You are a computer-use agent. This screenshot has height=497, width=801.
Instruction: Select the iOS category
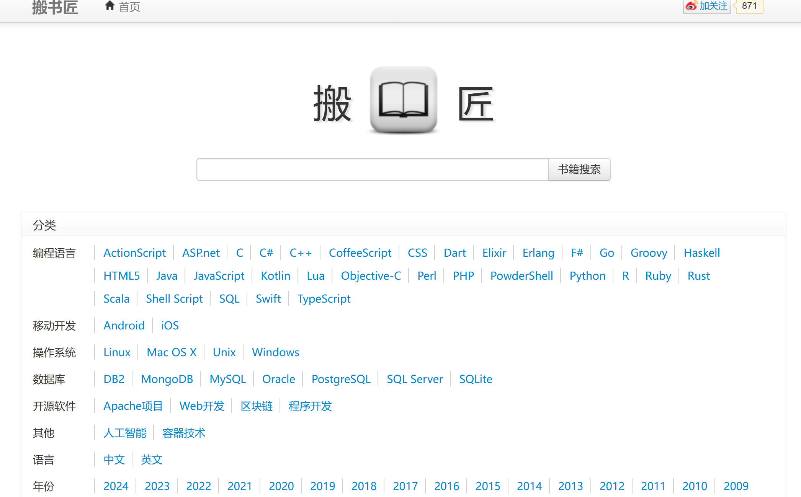click(x=170, y=326)
